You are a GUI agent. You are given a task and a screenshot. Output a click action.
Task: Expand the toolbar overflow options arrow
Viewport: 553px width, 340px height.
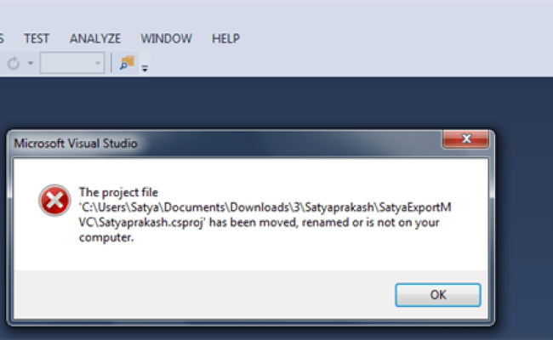[145, 68]
